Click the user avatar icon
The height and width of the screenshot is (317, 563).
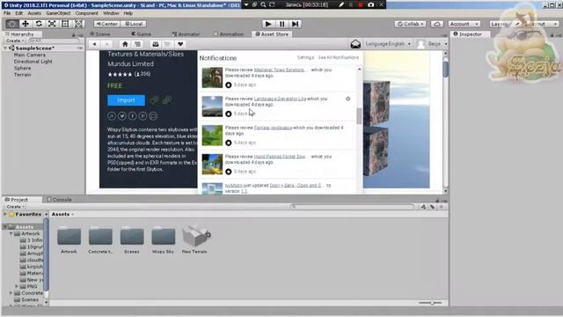(420, 44)
